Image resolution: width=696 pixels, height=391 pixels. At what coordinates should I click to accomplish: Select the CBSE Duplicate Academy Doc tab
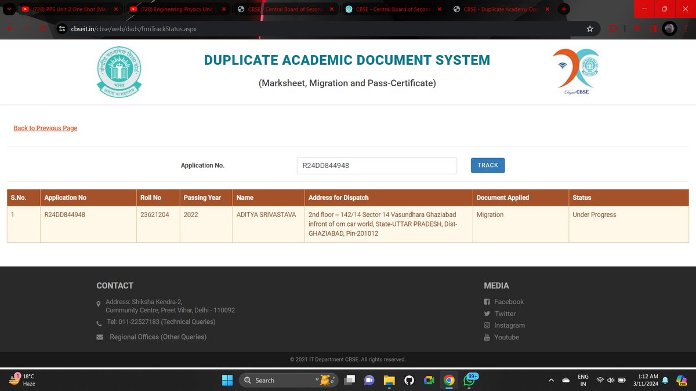[503, 9]
